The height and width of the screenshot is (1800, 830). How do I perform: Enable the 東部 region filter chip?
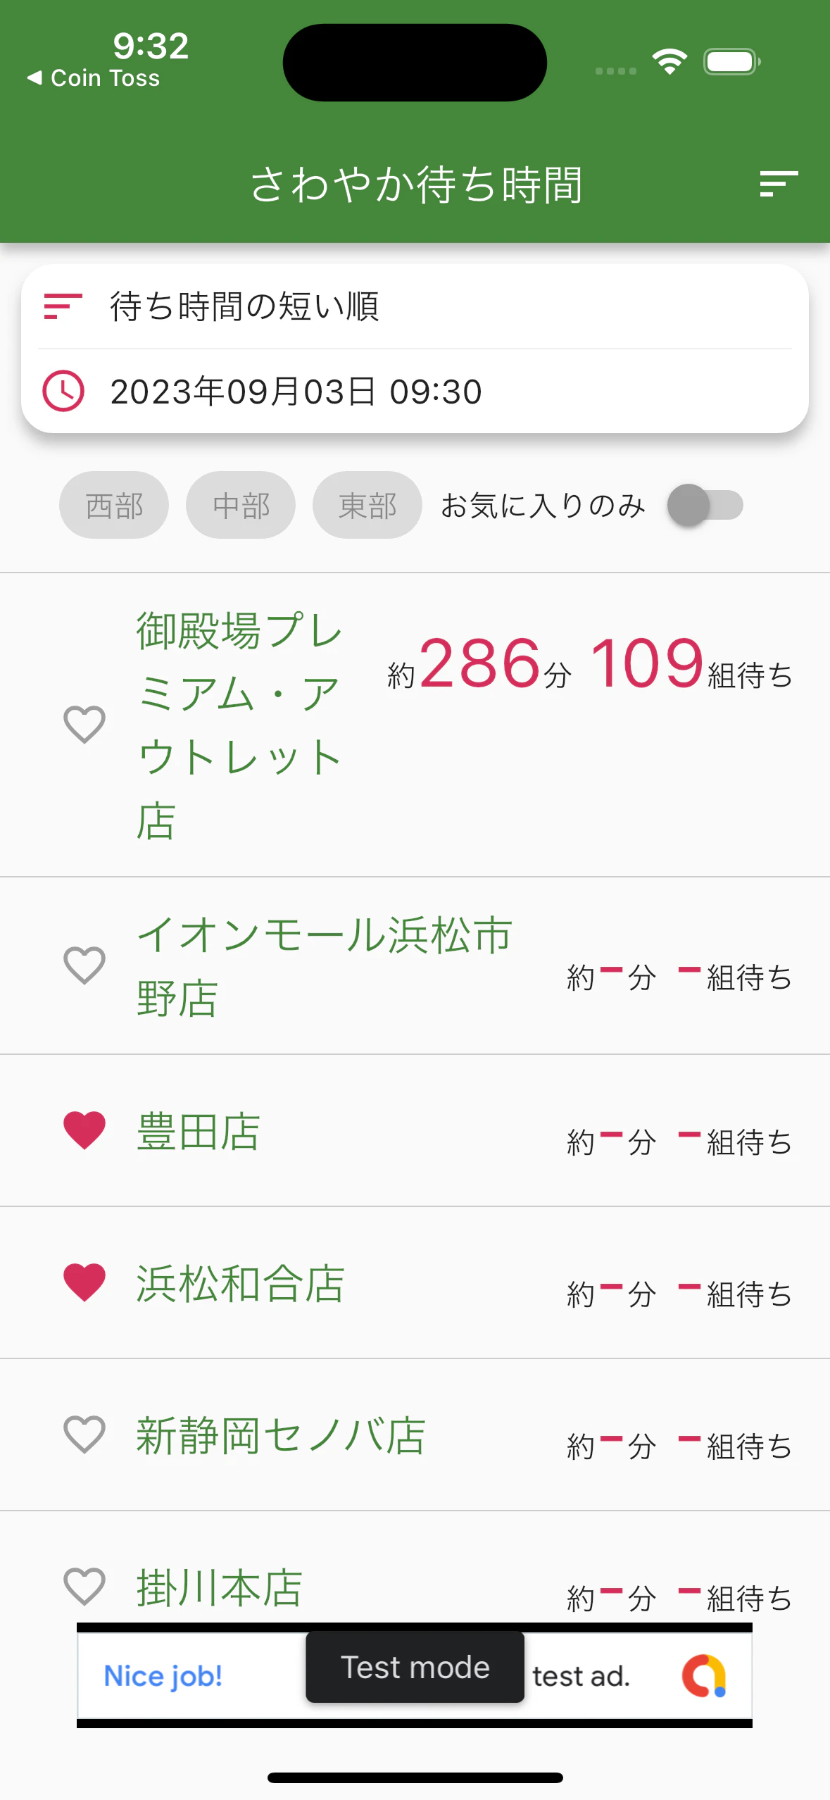click(367, 505)
